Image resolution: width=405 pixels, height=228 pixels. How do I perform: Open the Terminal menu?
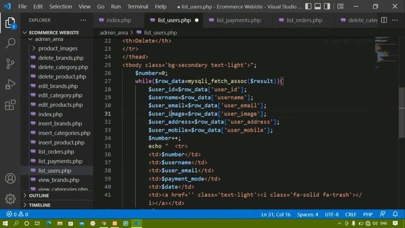coord(138,6)
